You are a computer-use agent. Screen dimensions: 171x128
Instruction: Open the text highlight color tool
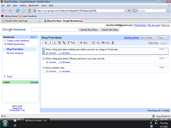click(59, 43)
